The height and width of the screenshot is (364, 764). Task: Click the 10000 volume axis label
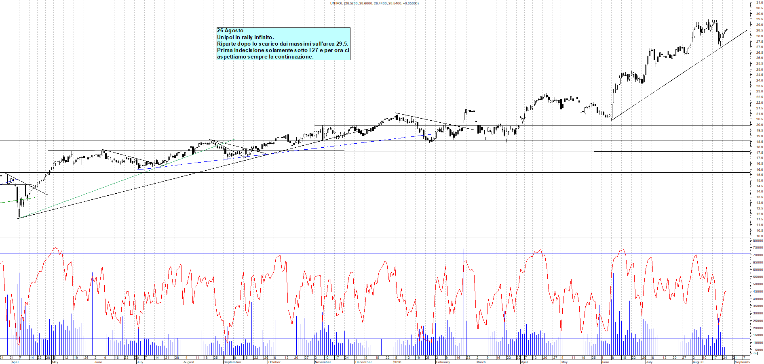coord(758,343)
